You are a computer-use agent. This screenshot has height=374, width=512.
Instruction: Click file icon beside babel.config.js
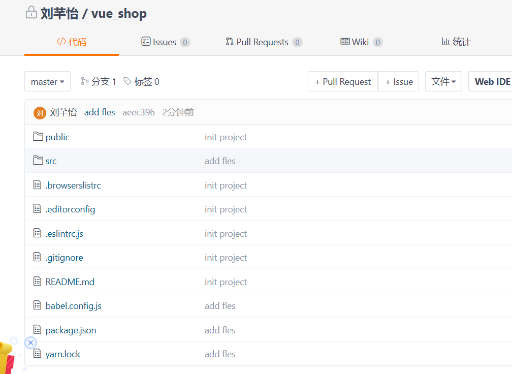[37, 305]
